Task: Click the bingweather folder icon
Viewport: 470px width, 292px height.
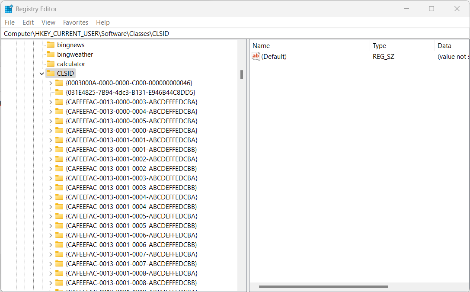Action: [51, 54]
